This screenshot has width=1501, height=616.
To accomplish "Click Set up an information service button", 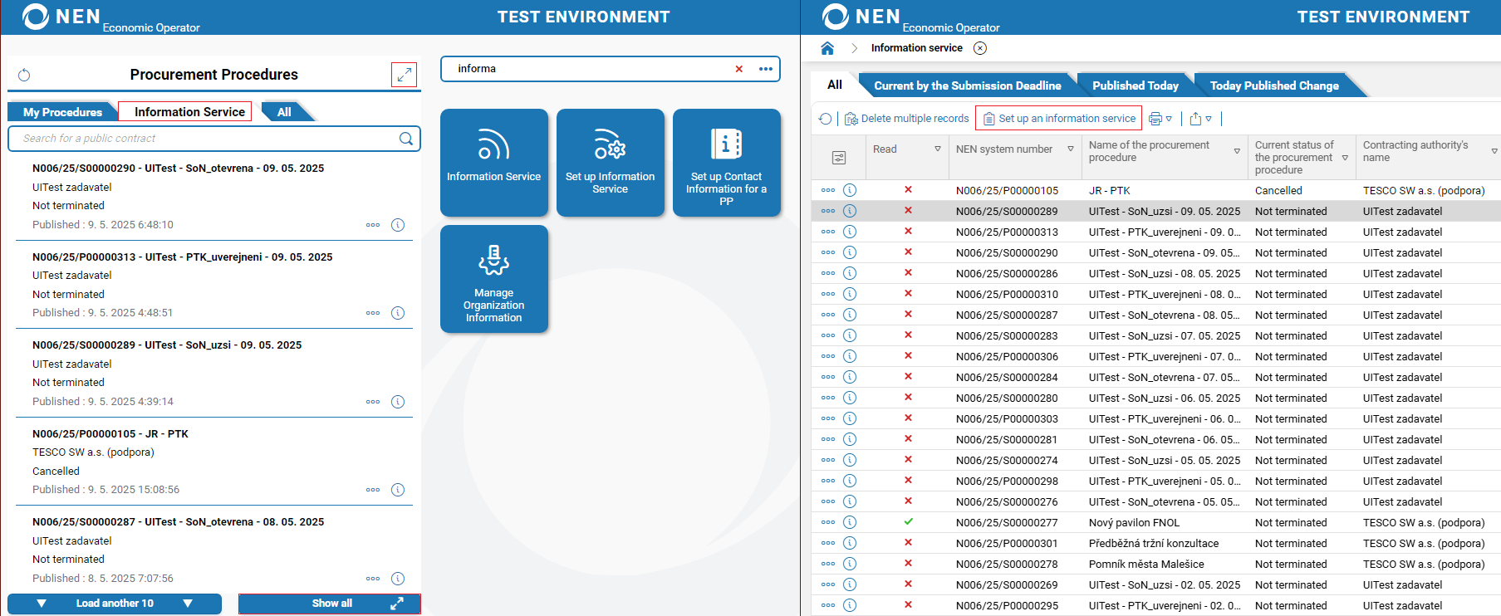I will pos(1058,119).
